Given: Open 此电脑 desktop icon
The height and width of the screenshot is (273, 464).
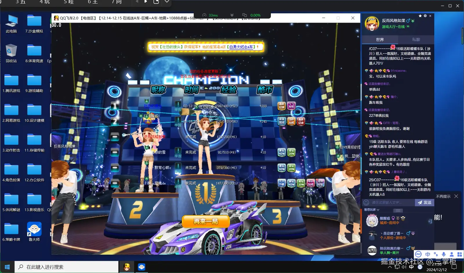Looking at the screenshot, I should [11, 24].
